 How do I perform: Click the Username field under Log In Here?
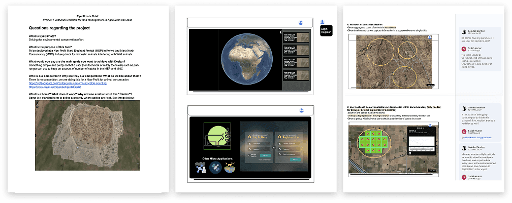259,143
